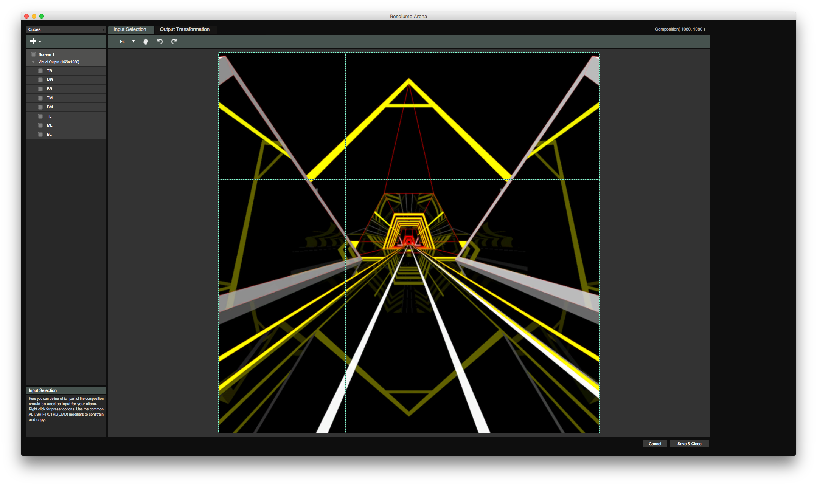Image resolution: width=817 pixels, height=486 pixels.
Task: Toggle the Screen 1 checkbox
Action: (34, 54)
